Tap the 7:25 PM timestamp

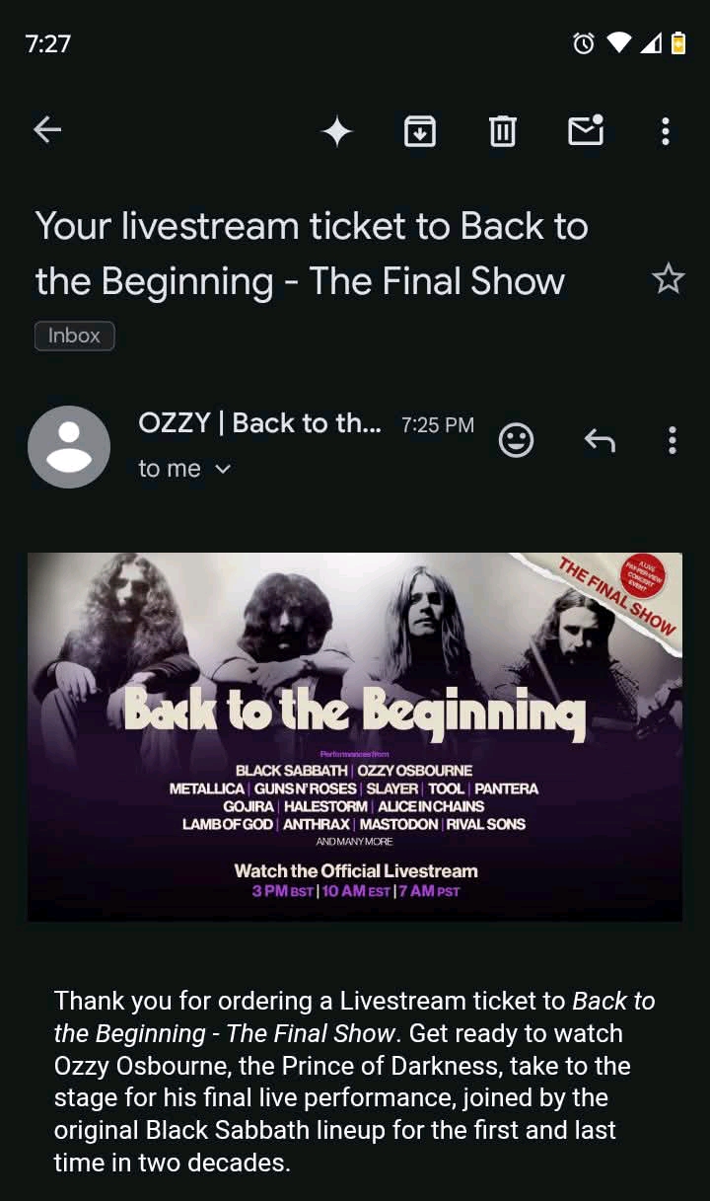coord(438,425)
